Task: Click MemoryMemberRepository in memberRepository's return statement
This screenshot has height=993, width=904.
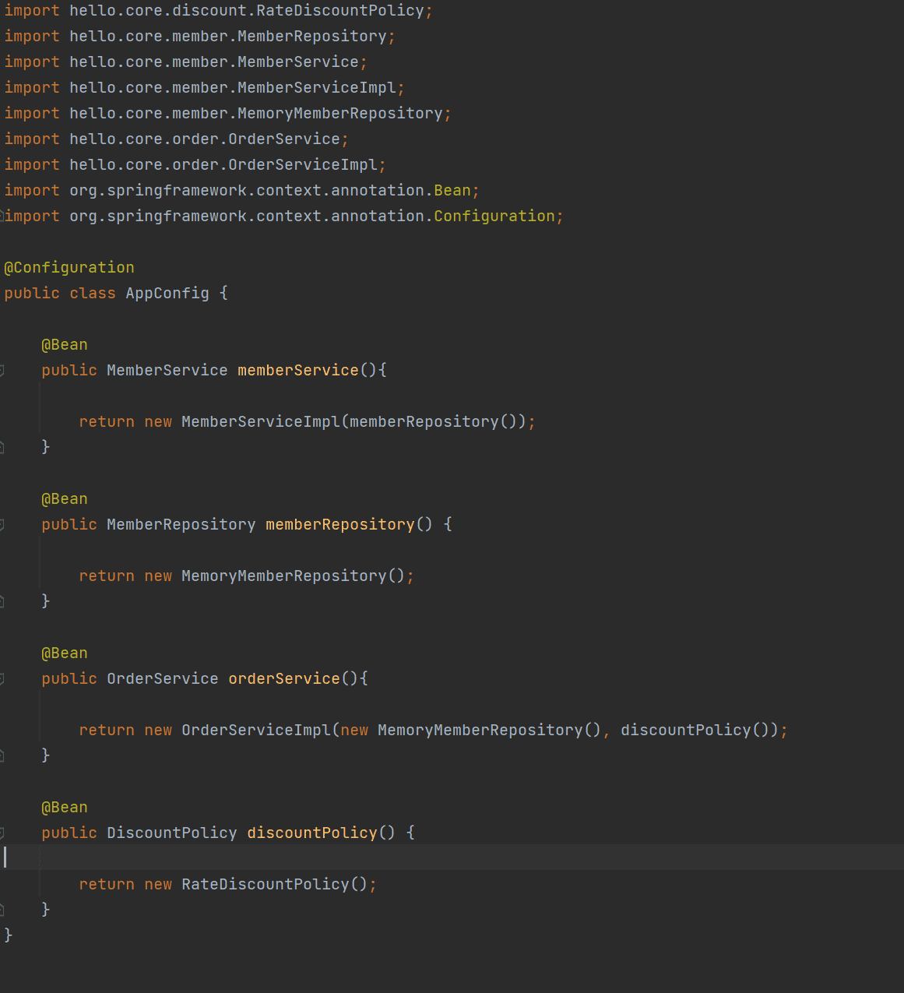Action: (284, 576)
